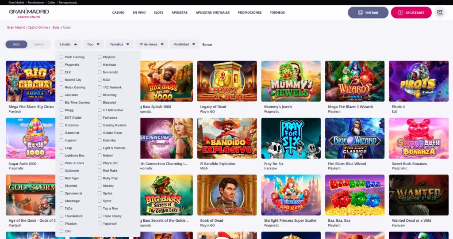This screenshot has width=453, height=239.
Task: Check the Playtech studio box
Action: (100, 57)
